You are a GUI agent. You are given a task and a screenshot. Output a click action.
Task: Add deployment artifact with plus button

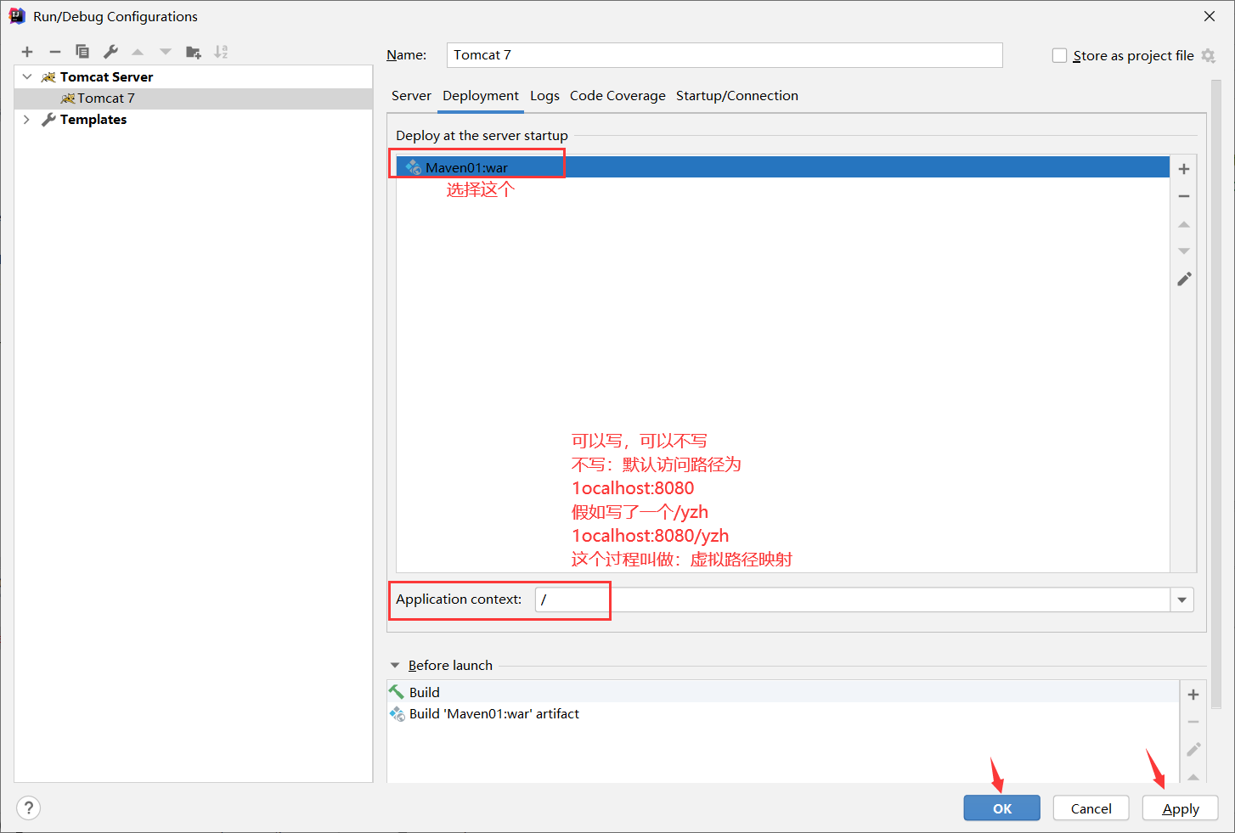(x=1184, y=169)
